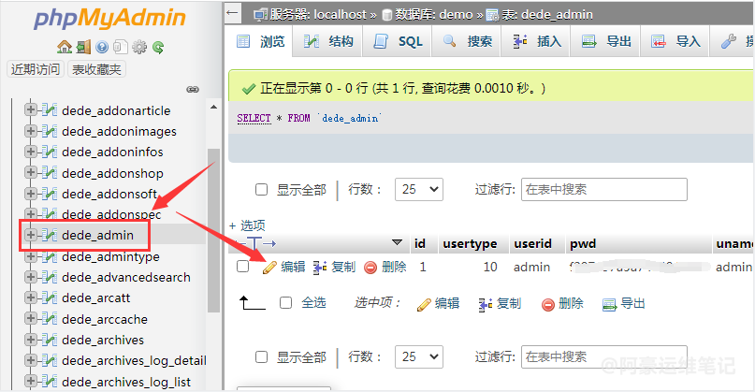Expand the dede_admintype tree node

click(31, 256)
